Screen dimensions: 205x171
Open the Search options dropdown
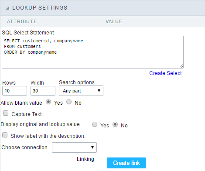81,91
